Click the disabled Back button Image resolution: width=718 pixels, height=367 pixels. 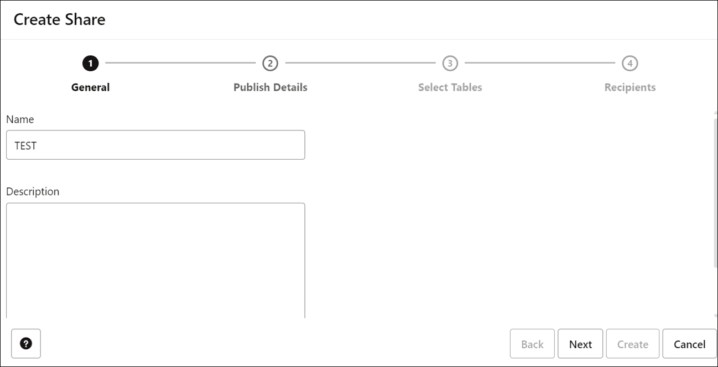[x=532, y=343]
